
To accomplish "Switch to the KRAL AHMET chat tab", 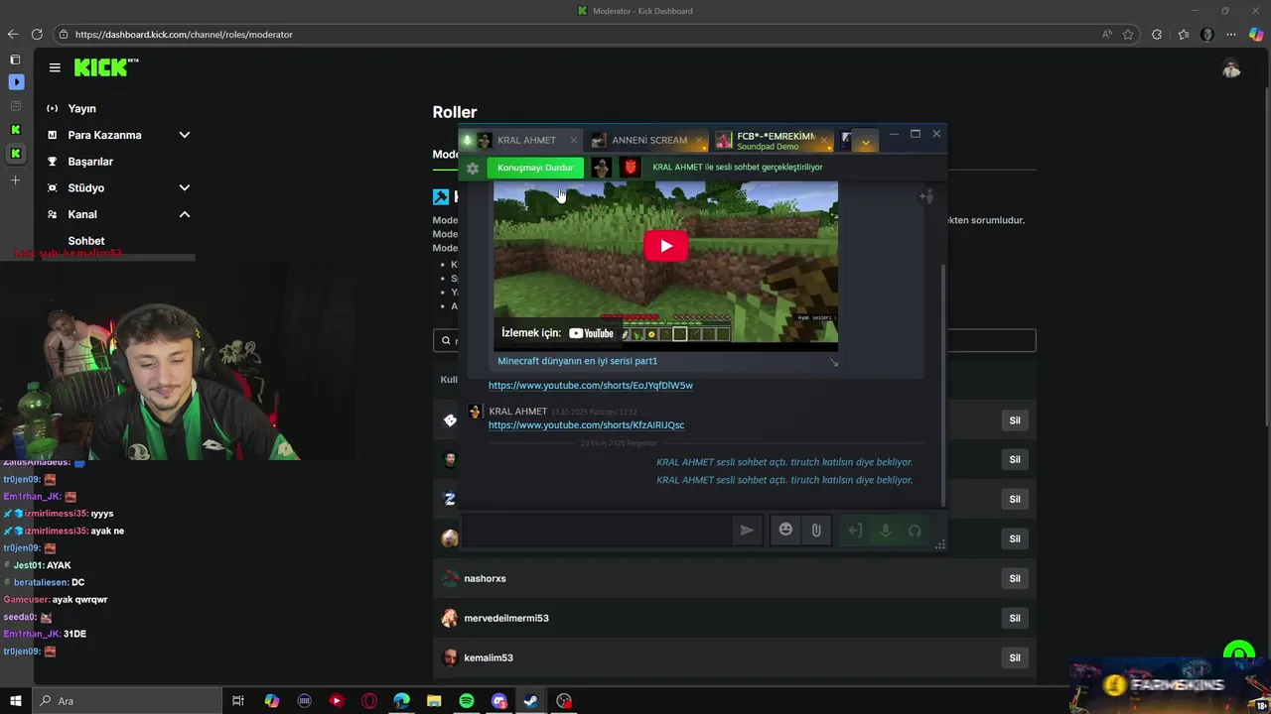I will (526, 140).
